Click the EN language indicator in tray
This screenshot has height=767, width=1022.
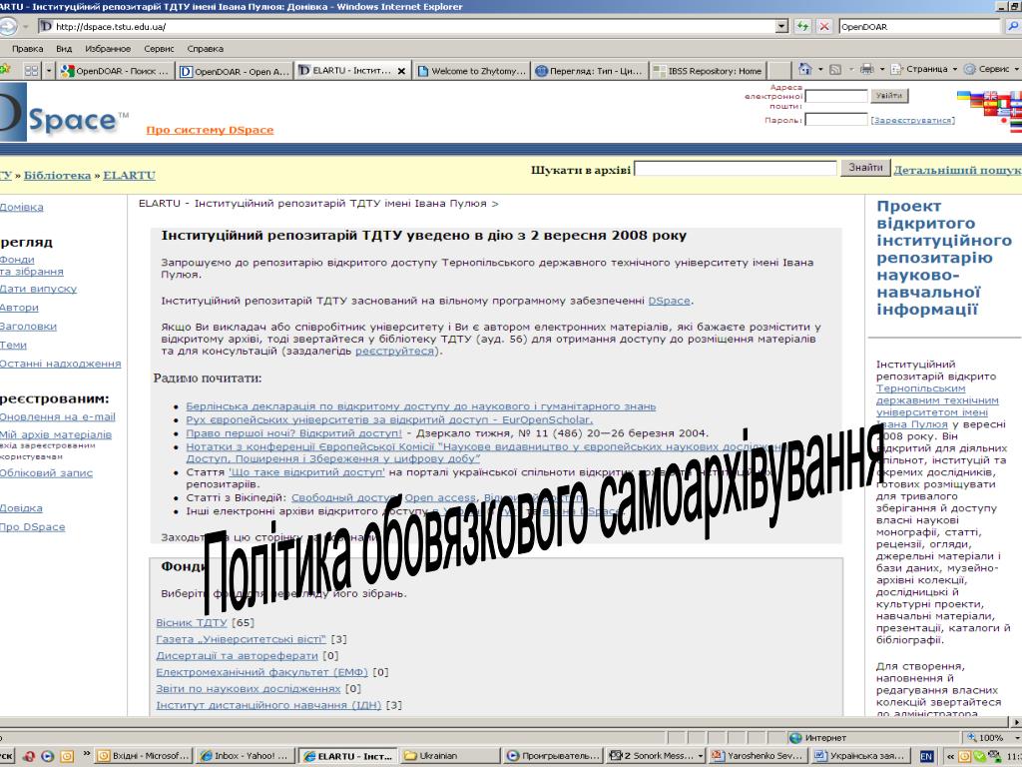926,756
